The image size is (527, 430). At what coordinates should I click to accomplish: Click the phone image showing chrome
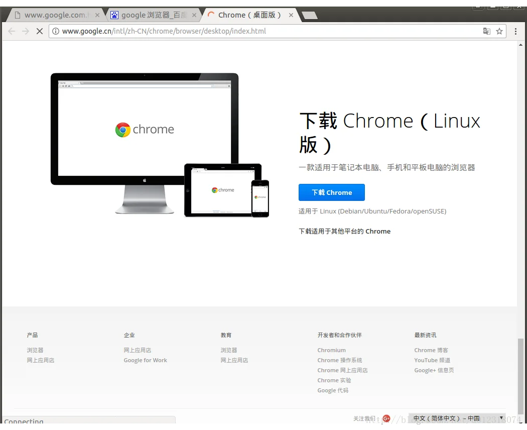click(x=260, y=198)
